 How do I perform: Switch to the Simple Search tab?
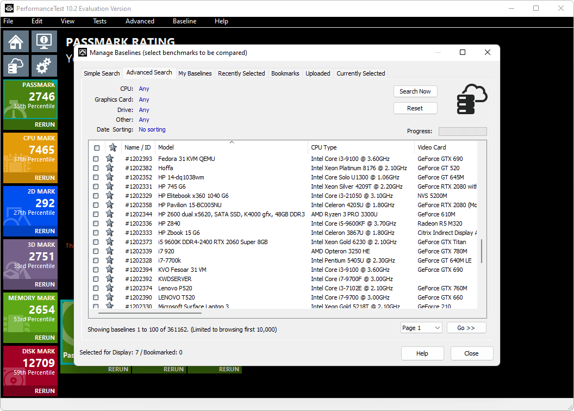pyautogui.click(x=102, y=73)
